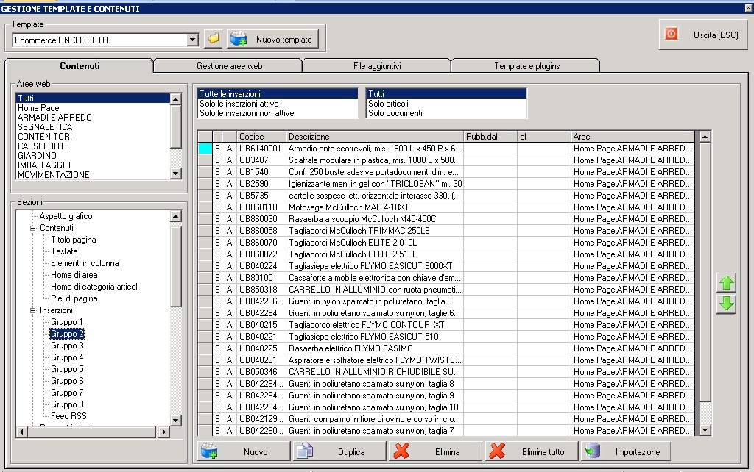Click table scrollbar up arrow
754x472 pixels.
(705, 137)
